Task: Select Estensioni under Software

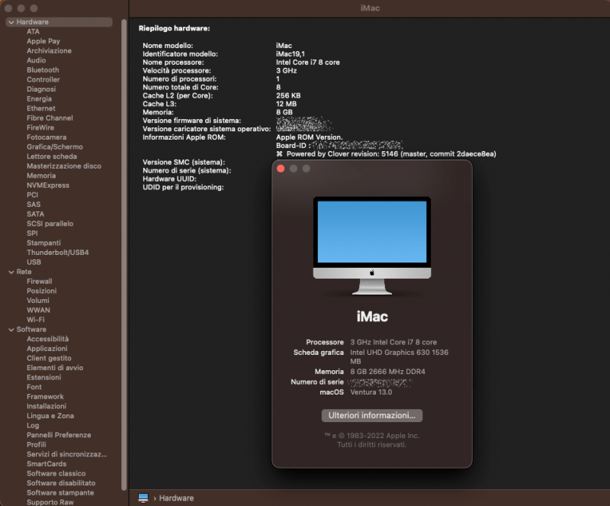Action: 44,378
